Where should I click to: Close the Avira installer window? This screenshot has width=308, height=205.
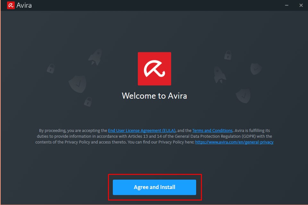point(301,5)
